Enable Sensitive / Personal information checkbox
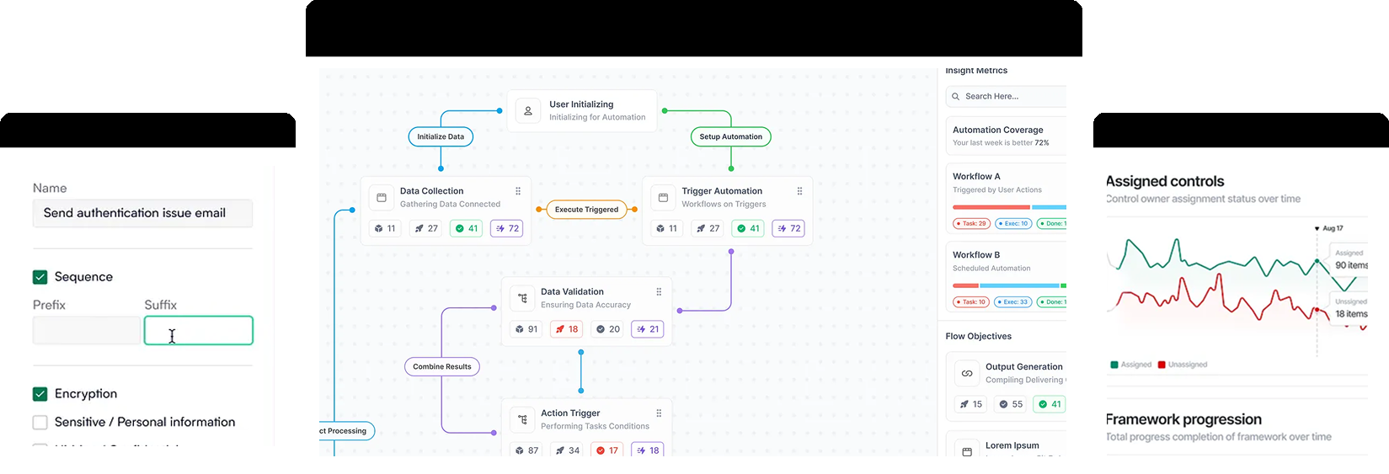The height and width of the screenshot is (474, 1389). 40,423
